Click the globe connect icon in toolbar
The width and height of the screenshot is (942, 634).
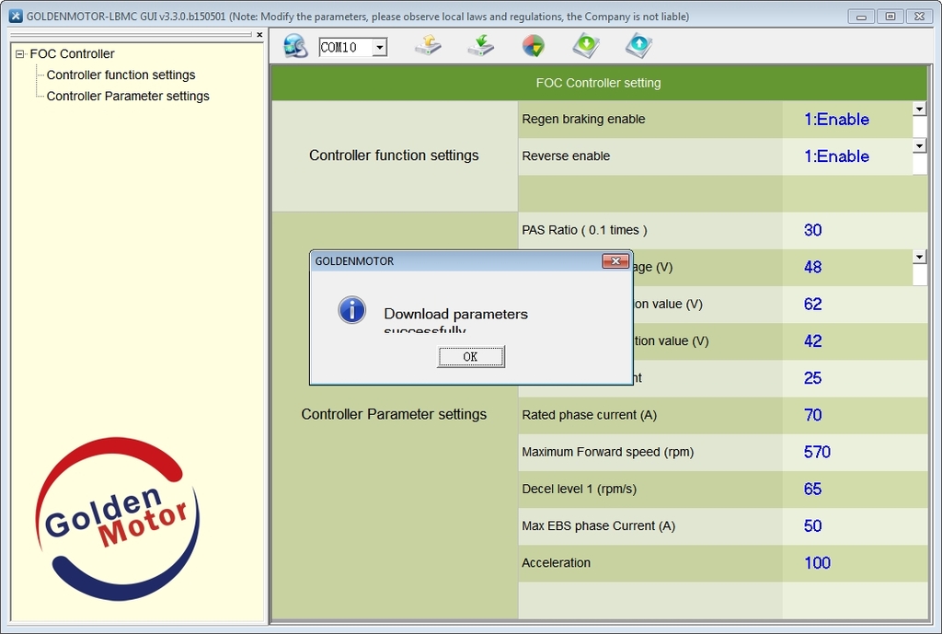[295, 46]
